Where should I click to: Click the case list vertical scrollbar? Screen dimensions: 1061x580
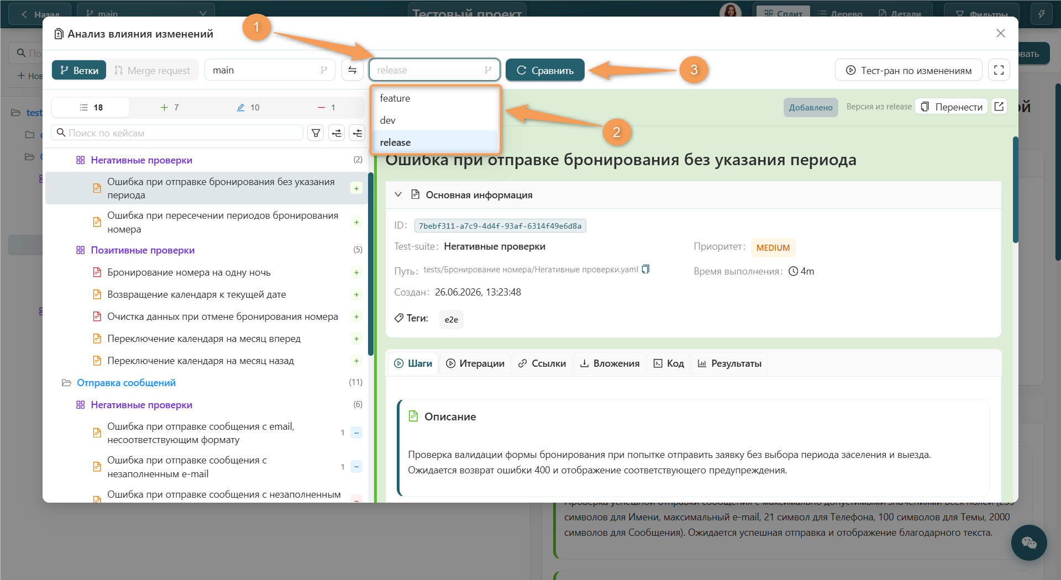371,264
